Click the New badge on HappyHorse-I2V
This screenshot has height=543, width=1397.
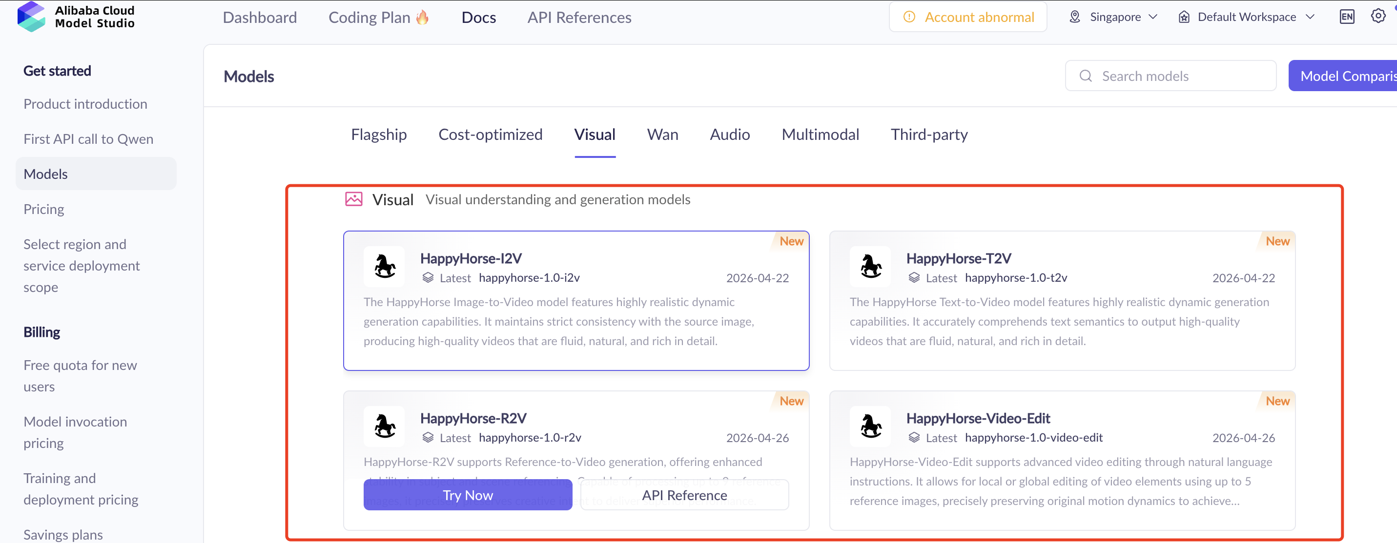pyautogui.click(x=791, y=241)
